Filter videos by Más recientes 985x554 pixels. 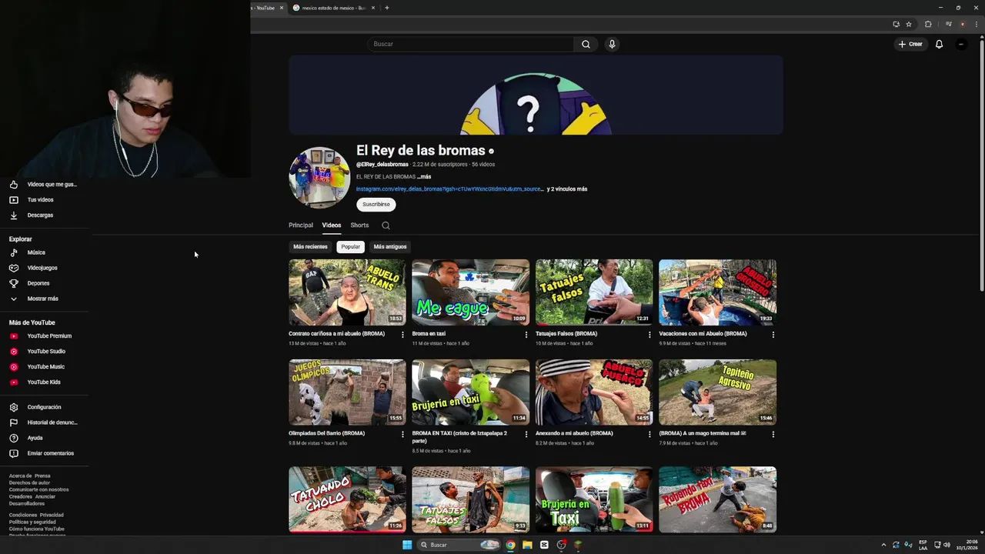(x=310, y=247)
